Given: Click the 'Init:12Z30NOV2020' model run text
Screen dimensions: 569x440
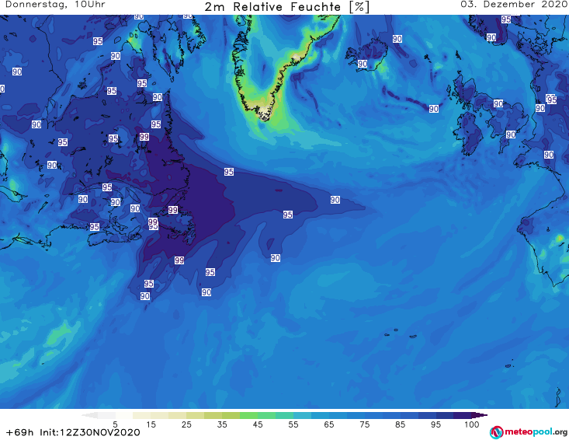Looking at the screenshot, I should pyautogui.click(x=89, y=432).
